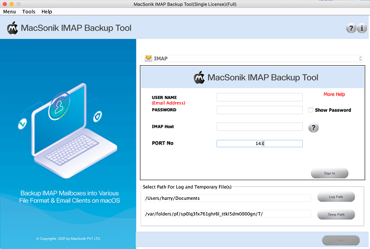Open the More Help link
The image size is (370, 249).
(334, 94)
